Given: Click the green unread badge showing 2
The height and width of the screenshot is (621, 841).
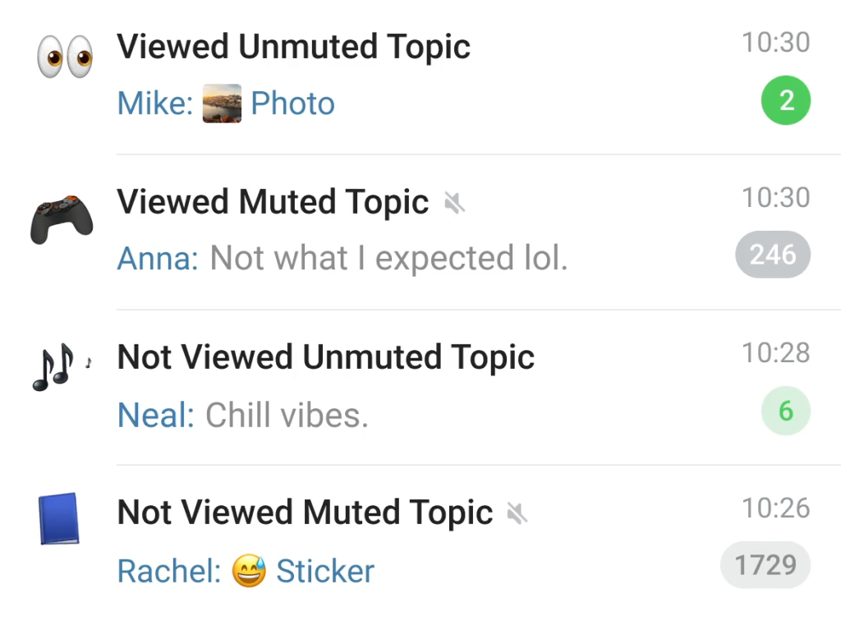Looking at the screenshot, I should coord(786,100).
